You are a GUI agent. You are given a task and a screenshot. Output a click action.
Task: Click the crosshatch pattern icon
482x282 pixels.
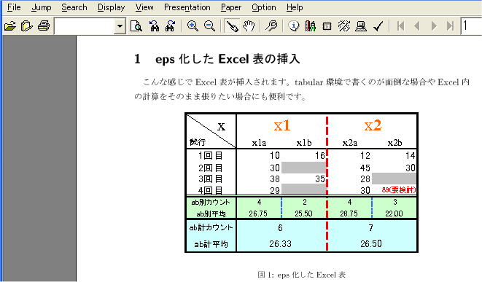click(344, 26)
